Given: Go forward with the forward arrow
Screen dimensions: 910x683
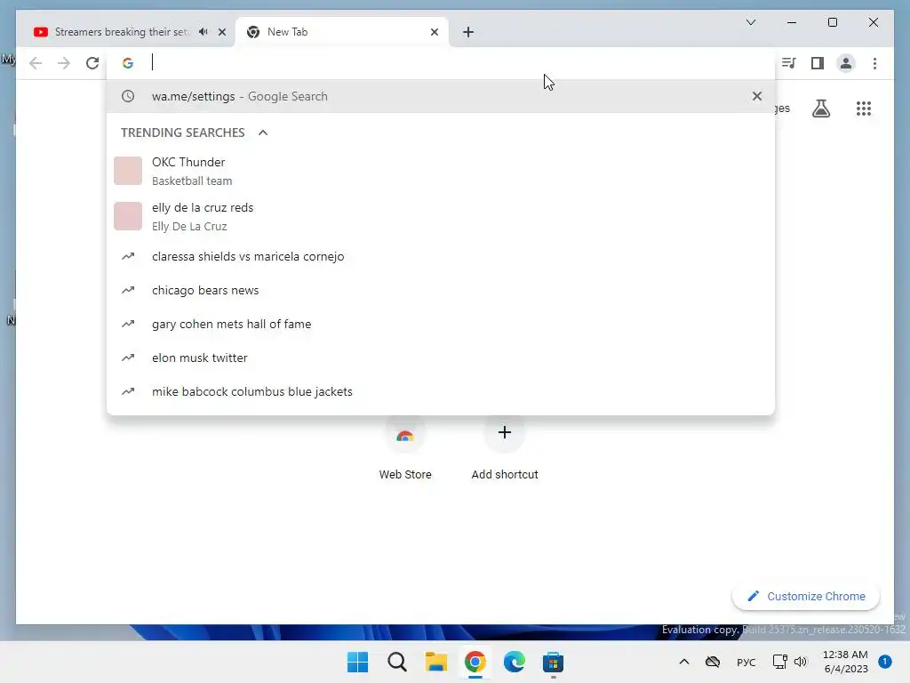Looking at the screenshot, I should pos(64,63).
